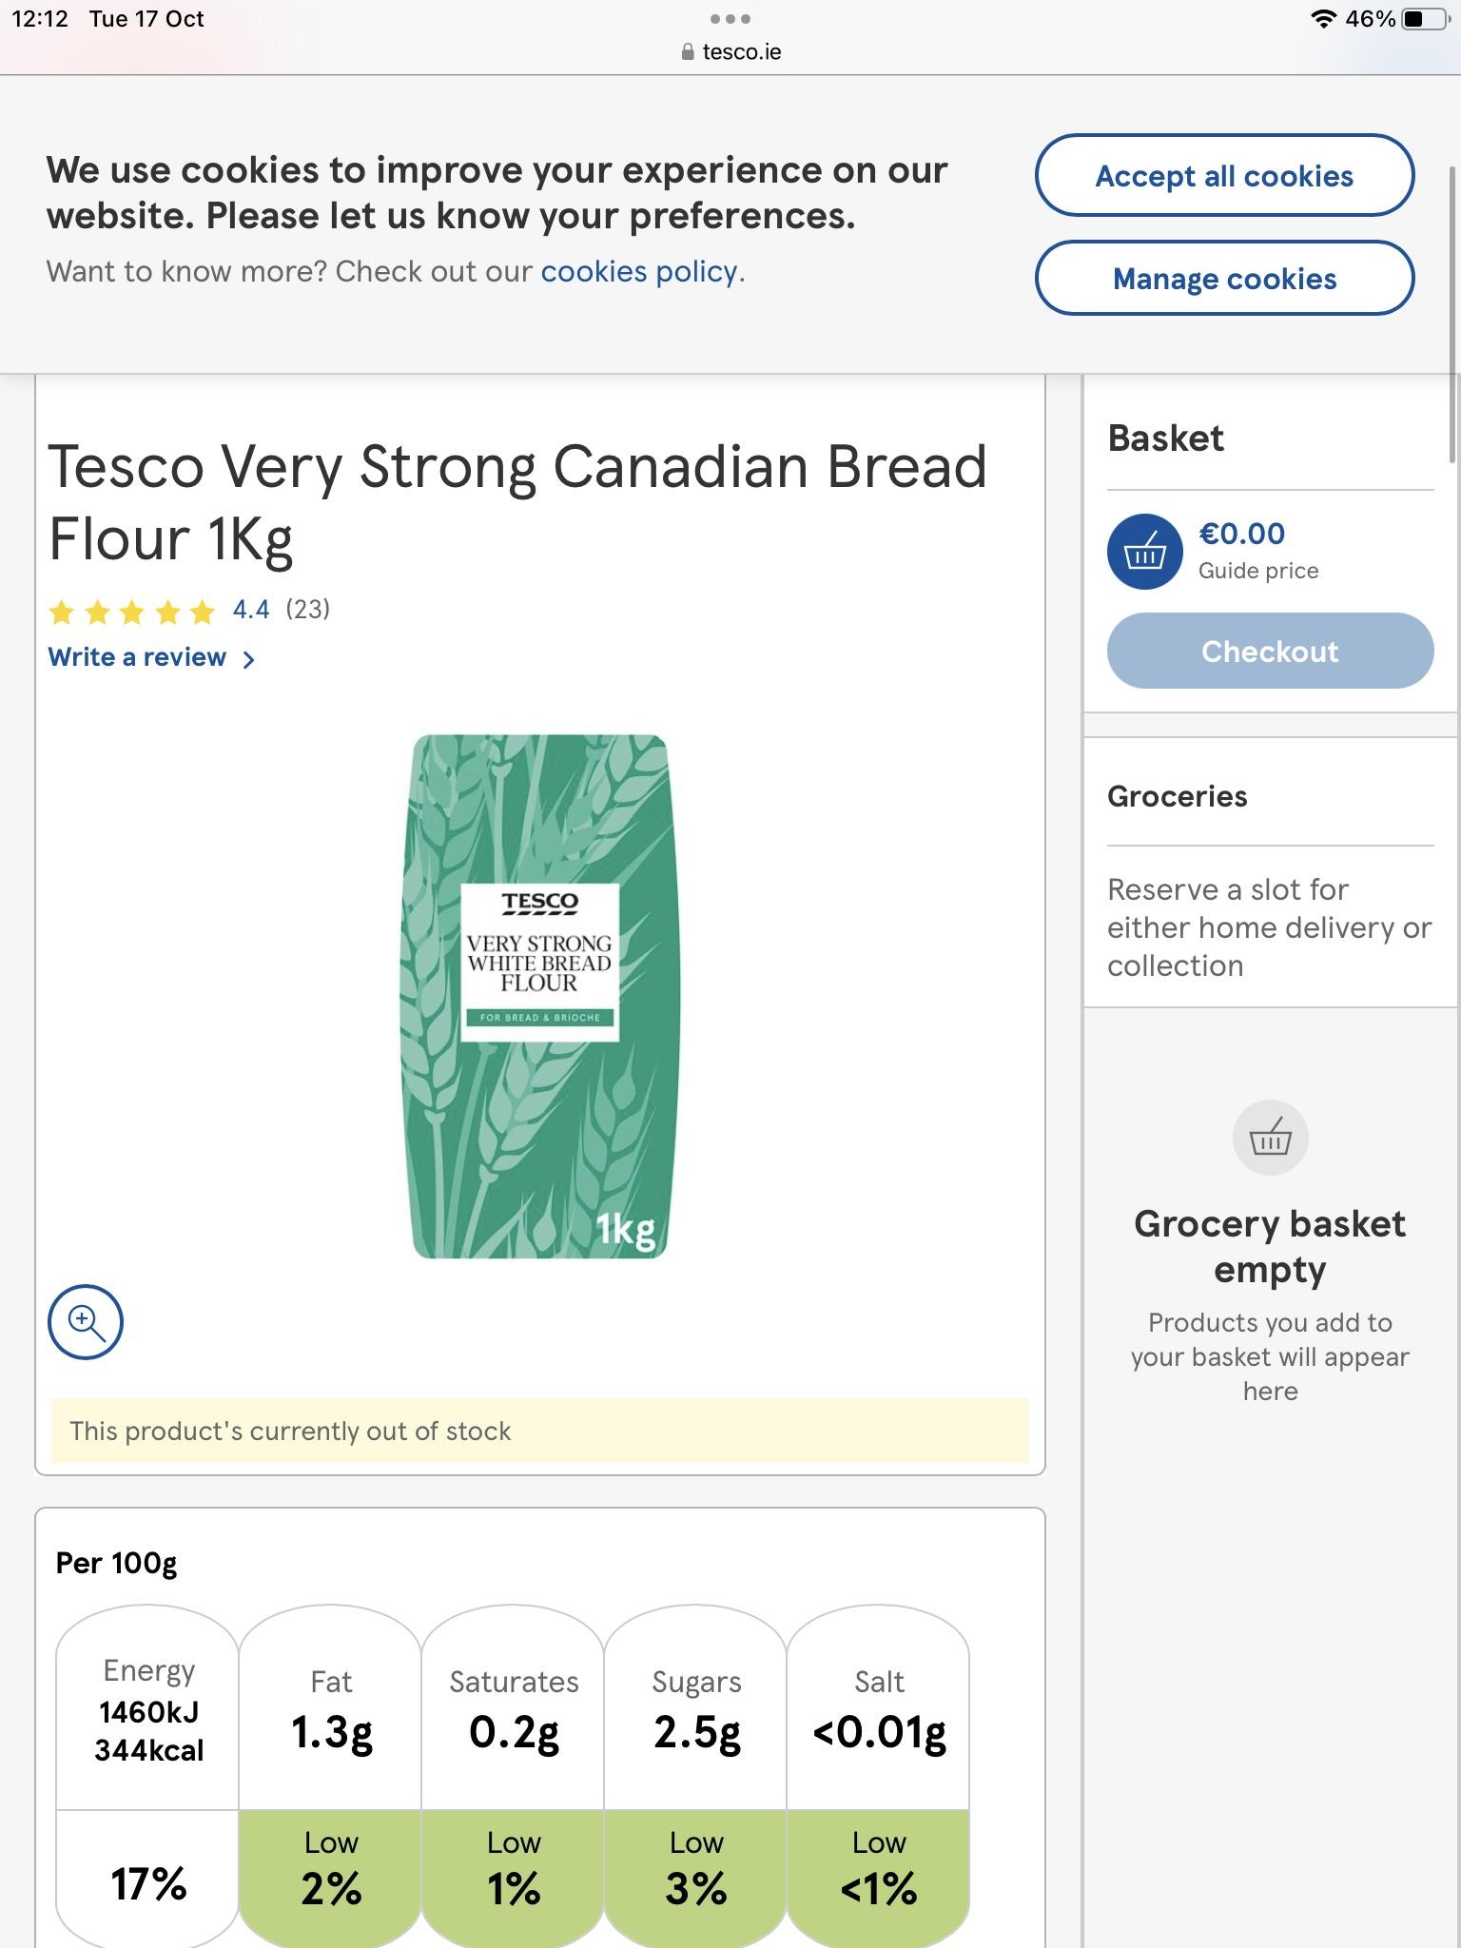
Task: Tap the three-dots indicator above the URL
Action: [x=730, y=17]
